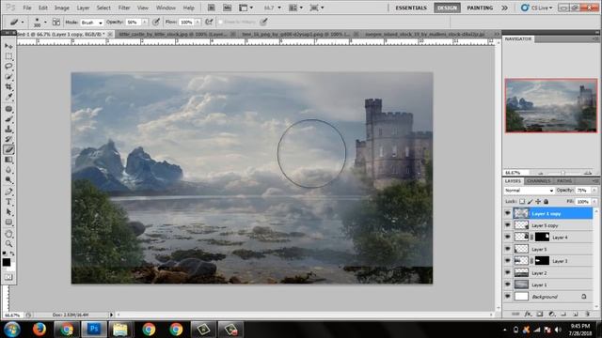The width and height of the screenshot is (602, 338).
Task: Launch Bridge from application bar
Action: tap(211, 8)
